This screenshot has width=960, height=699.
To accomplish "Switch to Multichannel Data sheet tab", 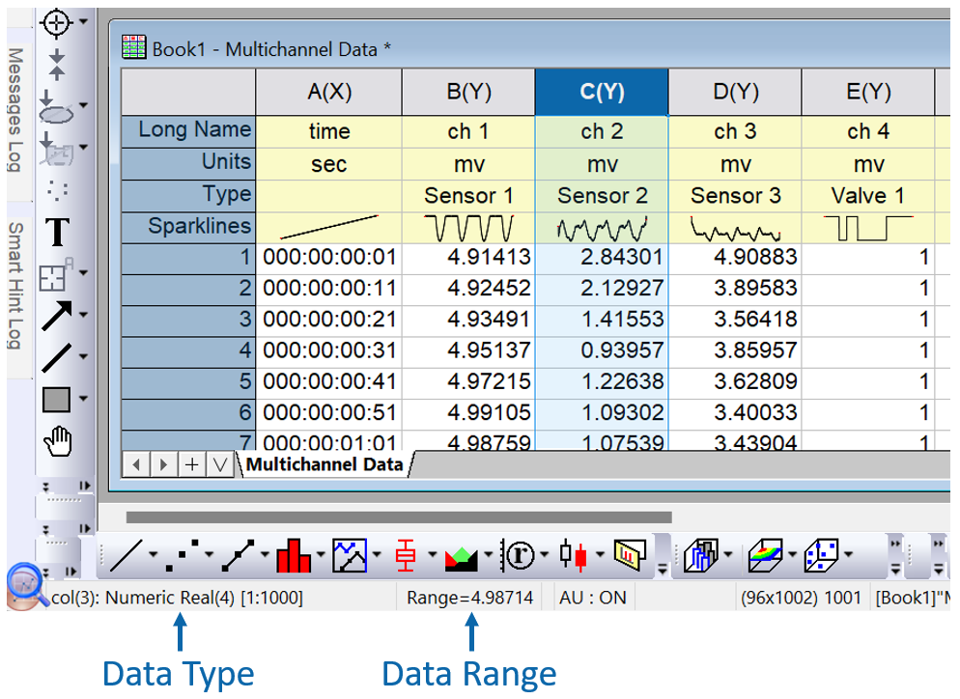I will [325, 464].
